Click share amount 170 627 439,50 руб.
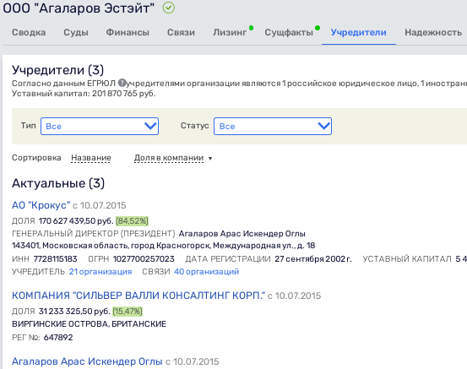The width and height of the screenshot is (467, 369). click(x=76, y=221)
